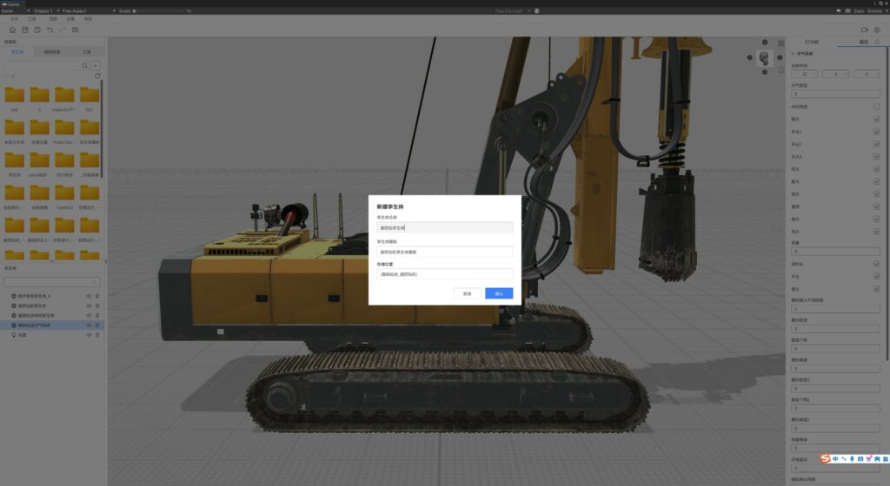Toggle the 风沙 checkbox
The image size is (890, 486).
pyautogui.click(x=876, y=231)
